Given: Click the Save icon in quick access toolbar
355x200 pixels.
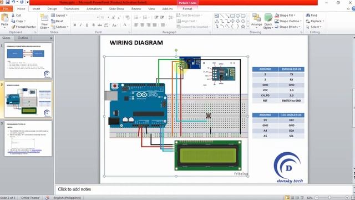Looking at the screenshot, I should 7,2.
